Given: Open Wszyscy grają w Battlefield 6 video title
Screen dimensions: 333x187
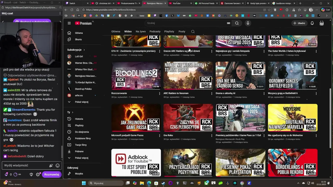Looking at the screenshot, I should 283,93.
